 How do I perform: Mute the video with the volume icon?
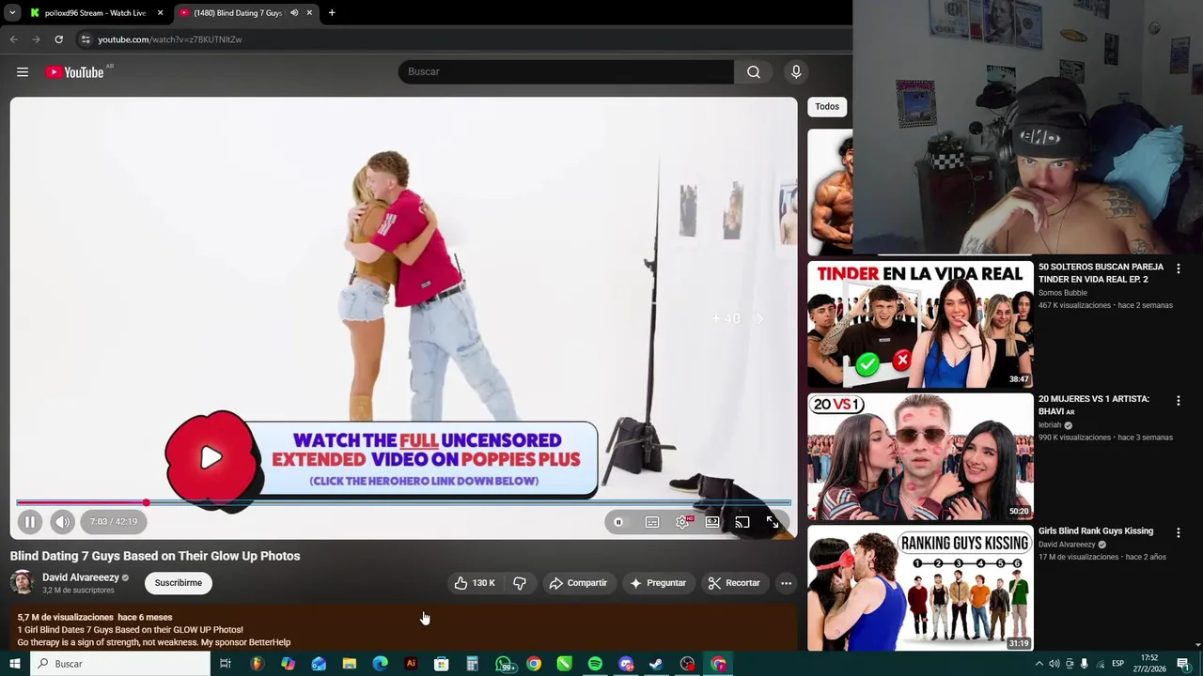point(62,521)
